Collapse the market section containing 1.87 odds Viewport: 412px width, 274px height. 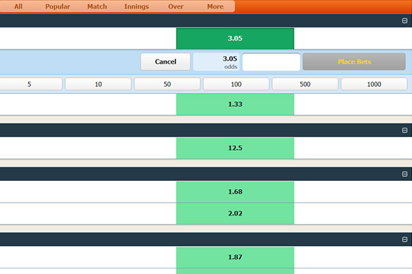404,239
